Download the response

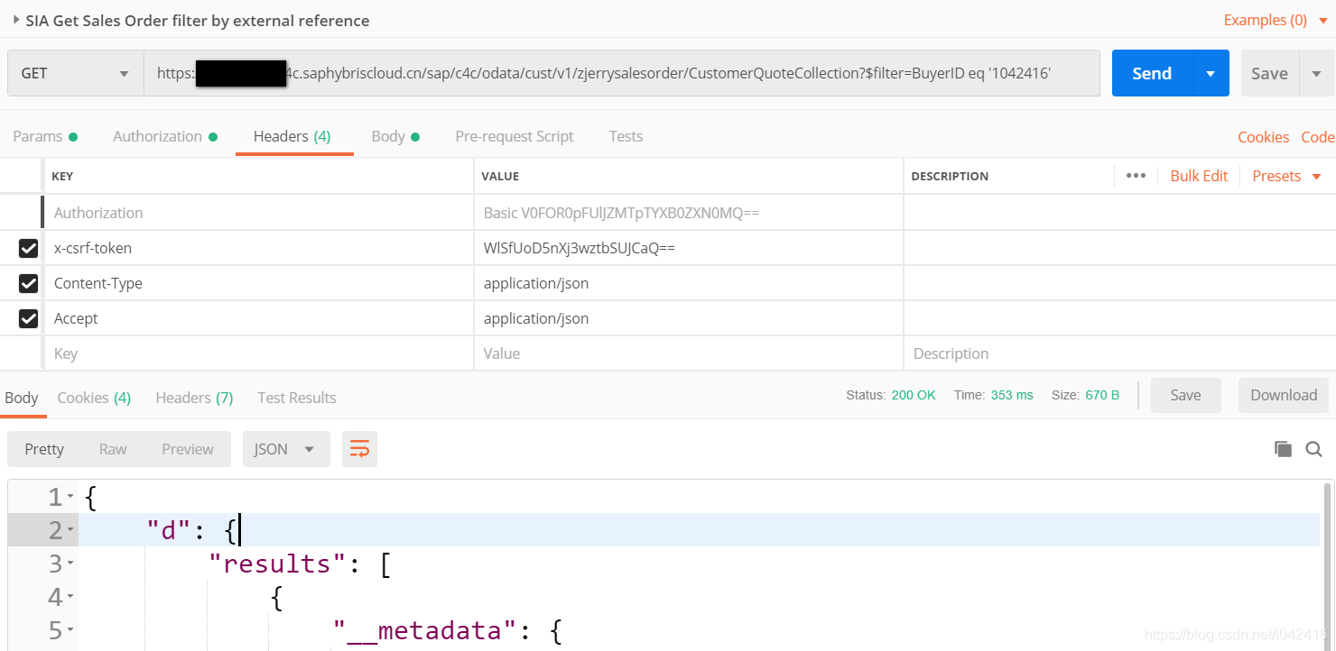pos(1284,395)
